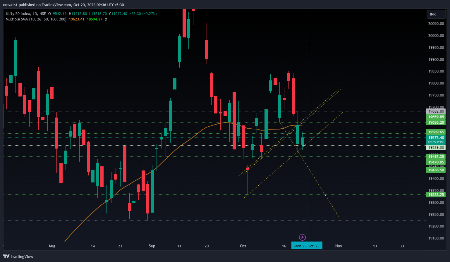The width and height of the screenshot is (450, 262).
Task: Click the Nov label on time axis
Action: point(339,246)
